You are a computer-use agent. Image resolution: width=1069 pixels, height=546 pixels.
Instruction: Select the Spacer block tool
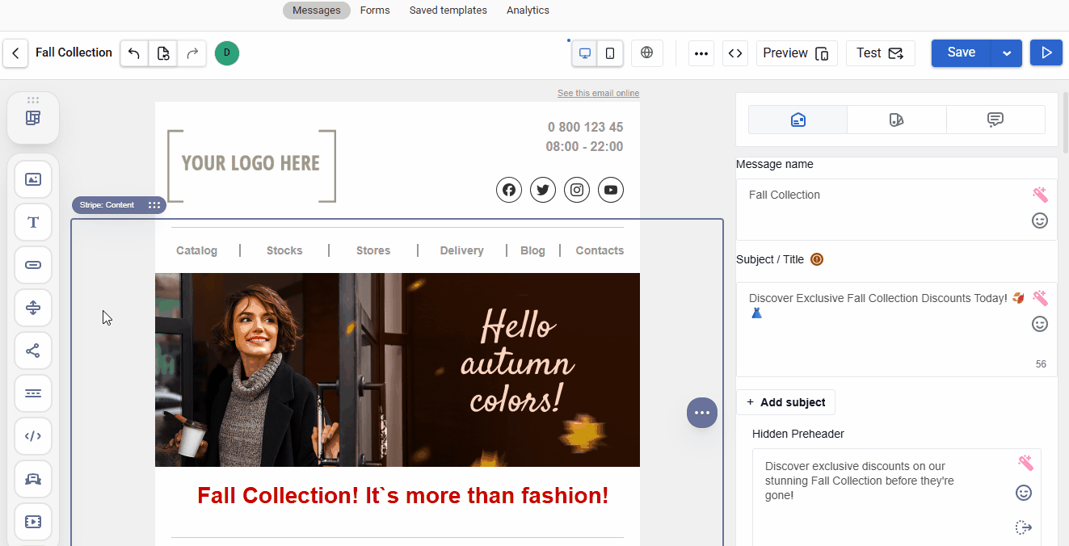pyautogui.click(x=33, y=308)
